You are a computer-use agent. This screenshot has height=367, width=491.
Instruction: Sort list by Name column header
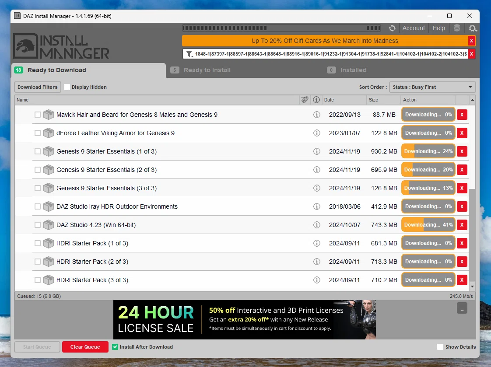point(157,100)
